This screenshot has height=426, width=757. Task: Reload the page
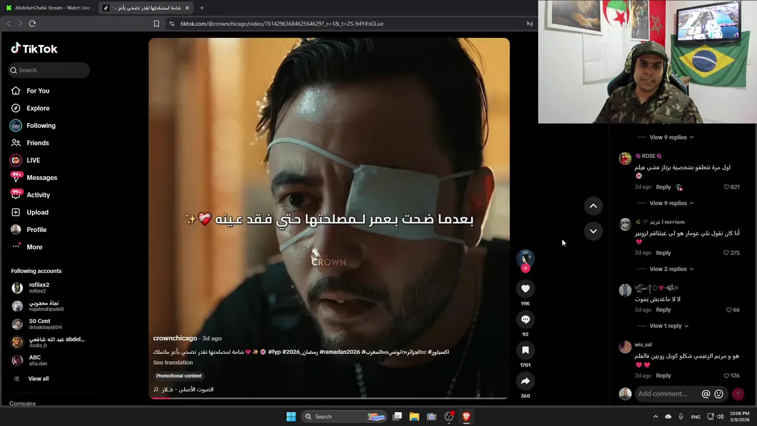pyautogui.click(x=32, y=24)
